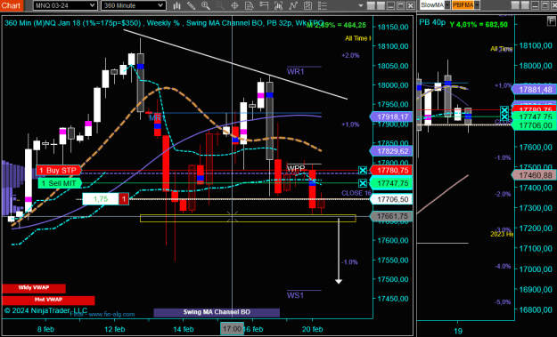Image resolution: width=557 pixels, height=337 pixels.
Task: Click second link square in main chart title bar
Action: click(x=381, y=5)
